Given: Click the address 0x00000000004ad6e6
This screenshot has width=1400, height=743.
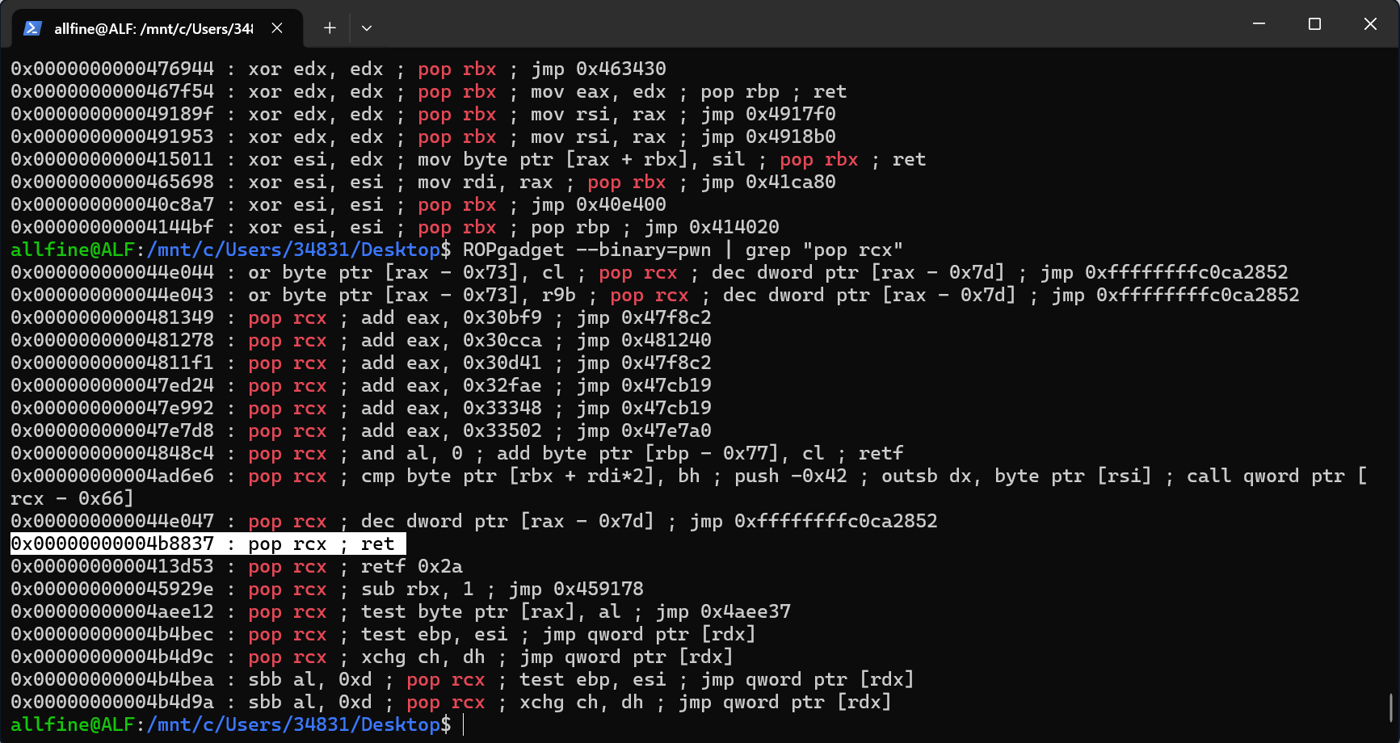Looking at the screenshot, I should pyautogui.click(x=112, y=476).
